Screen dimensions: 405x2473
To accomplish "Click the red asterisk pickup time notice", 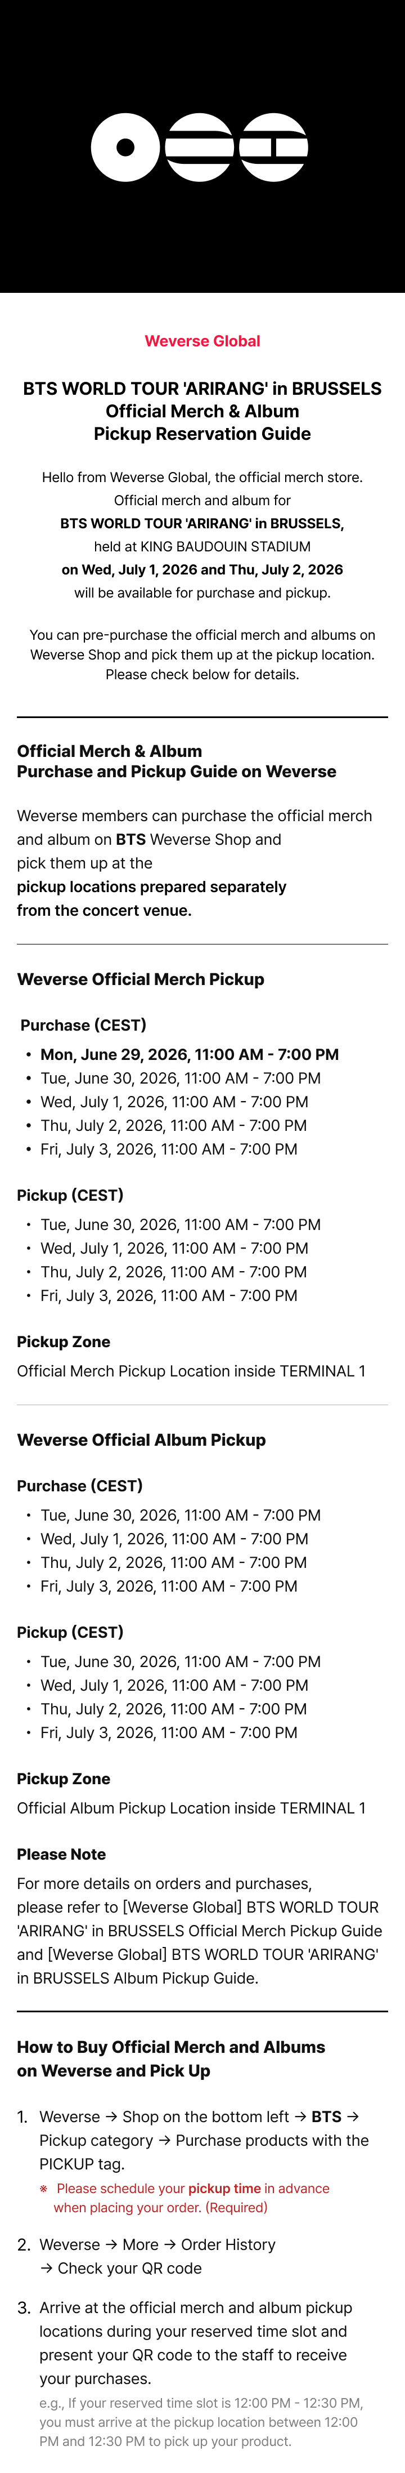I will pos(184,2198).
